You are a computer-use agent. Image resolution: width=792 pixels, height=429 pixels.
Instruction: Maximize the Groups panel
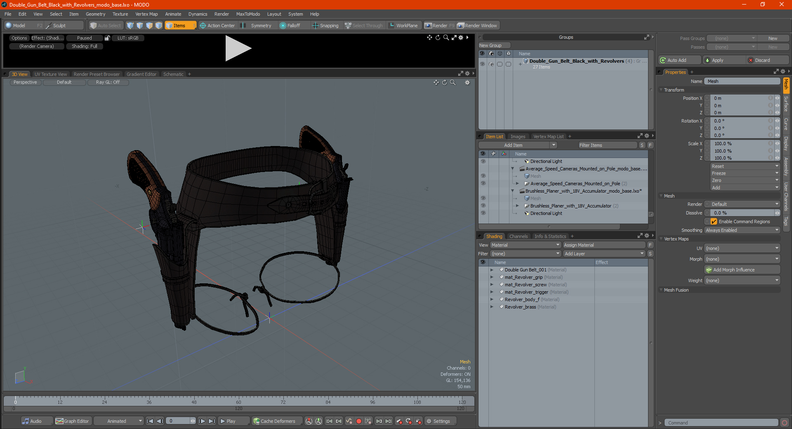646,37
